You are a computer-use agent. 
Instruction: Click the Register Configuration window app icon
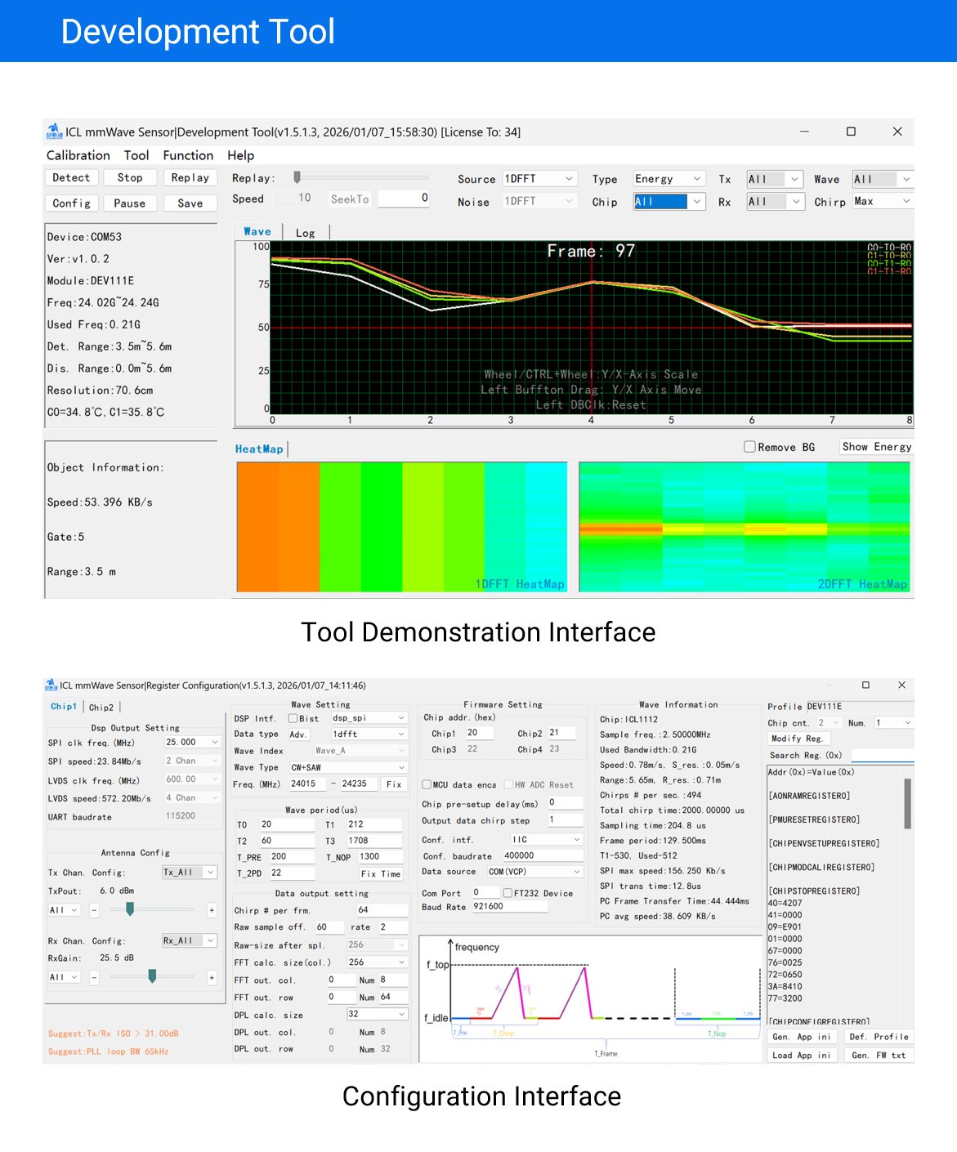click(x=51, y=685)
